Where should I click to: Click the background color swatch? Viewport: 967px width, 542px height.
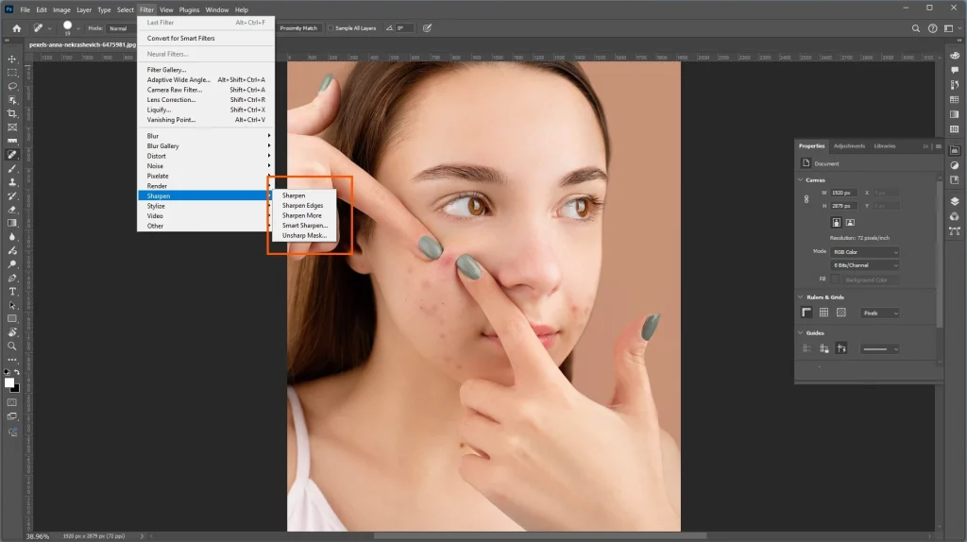tap(16, 388)
